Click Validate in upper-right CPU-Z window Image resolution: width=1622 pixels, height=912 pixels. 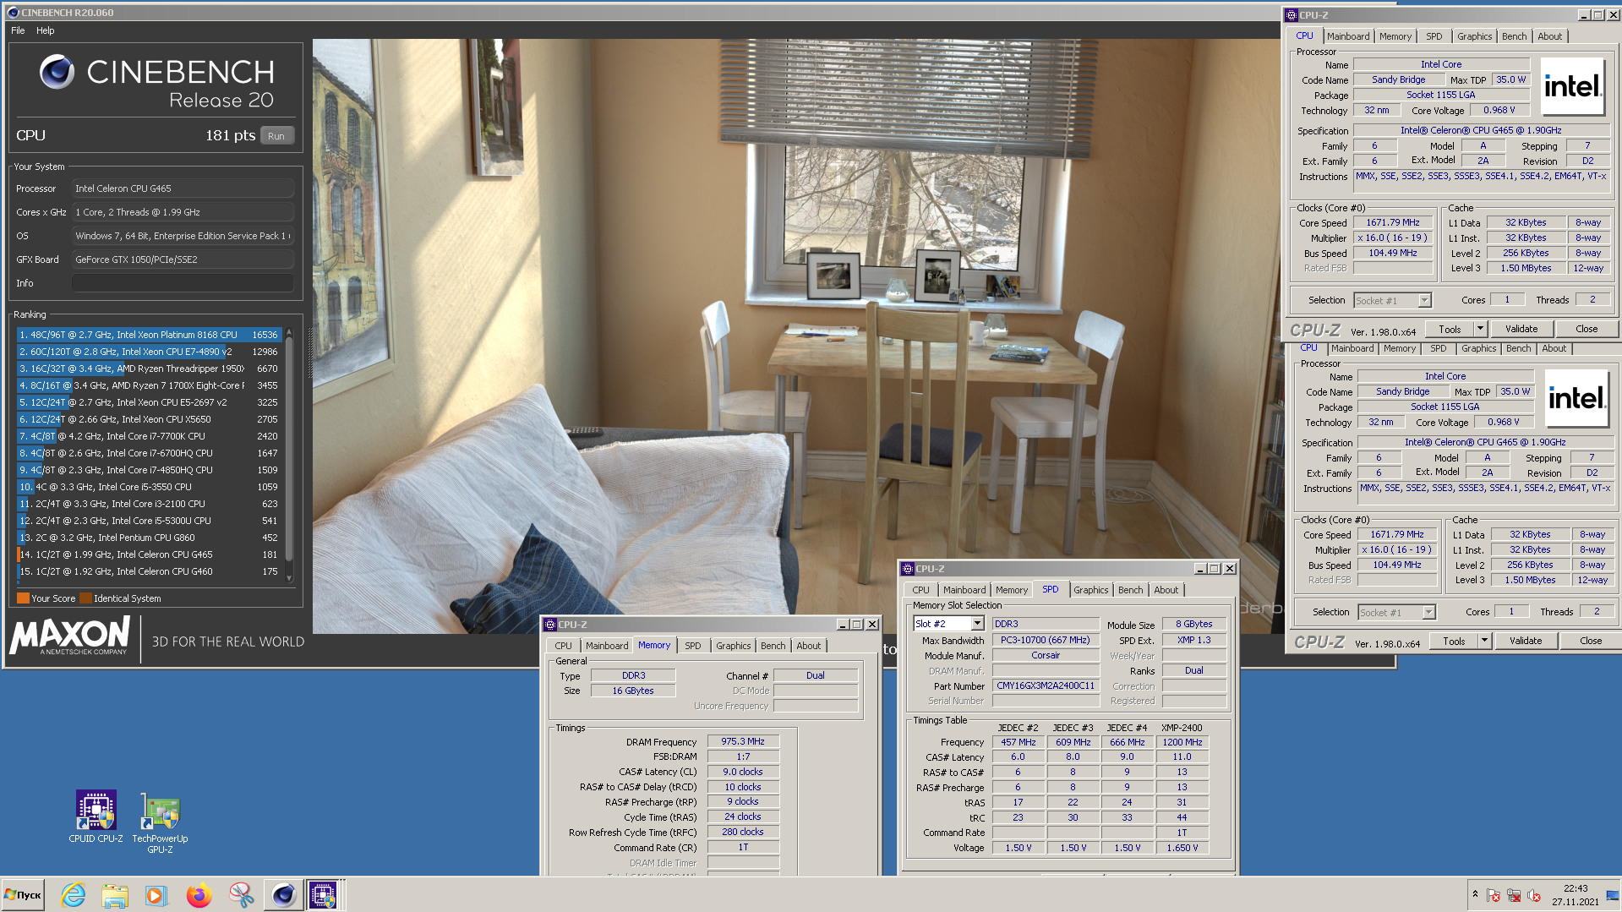(x=1521, y=329)
